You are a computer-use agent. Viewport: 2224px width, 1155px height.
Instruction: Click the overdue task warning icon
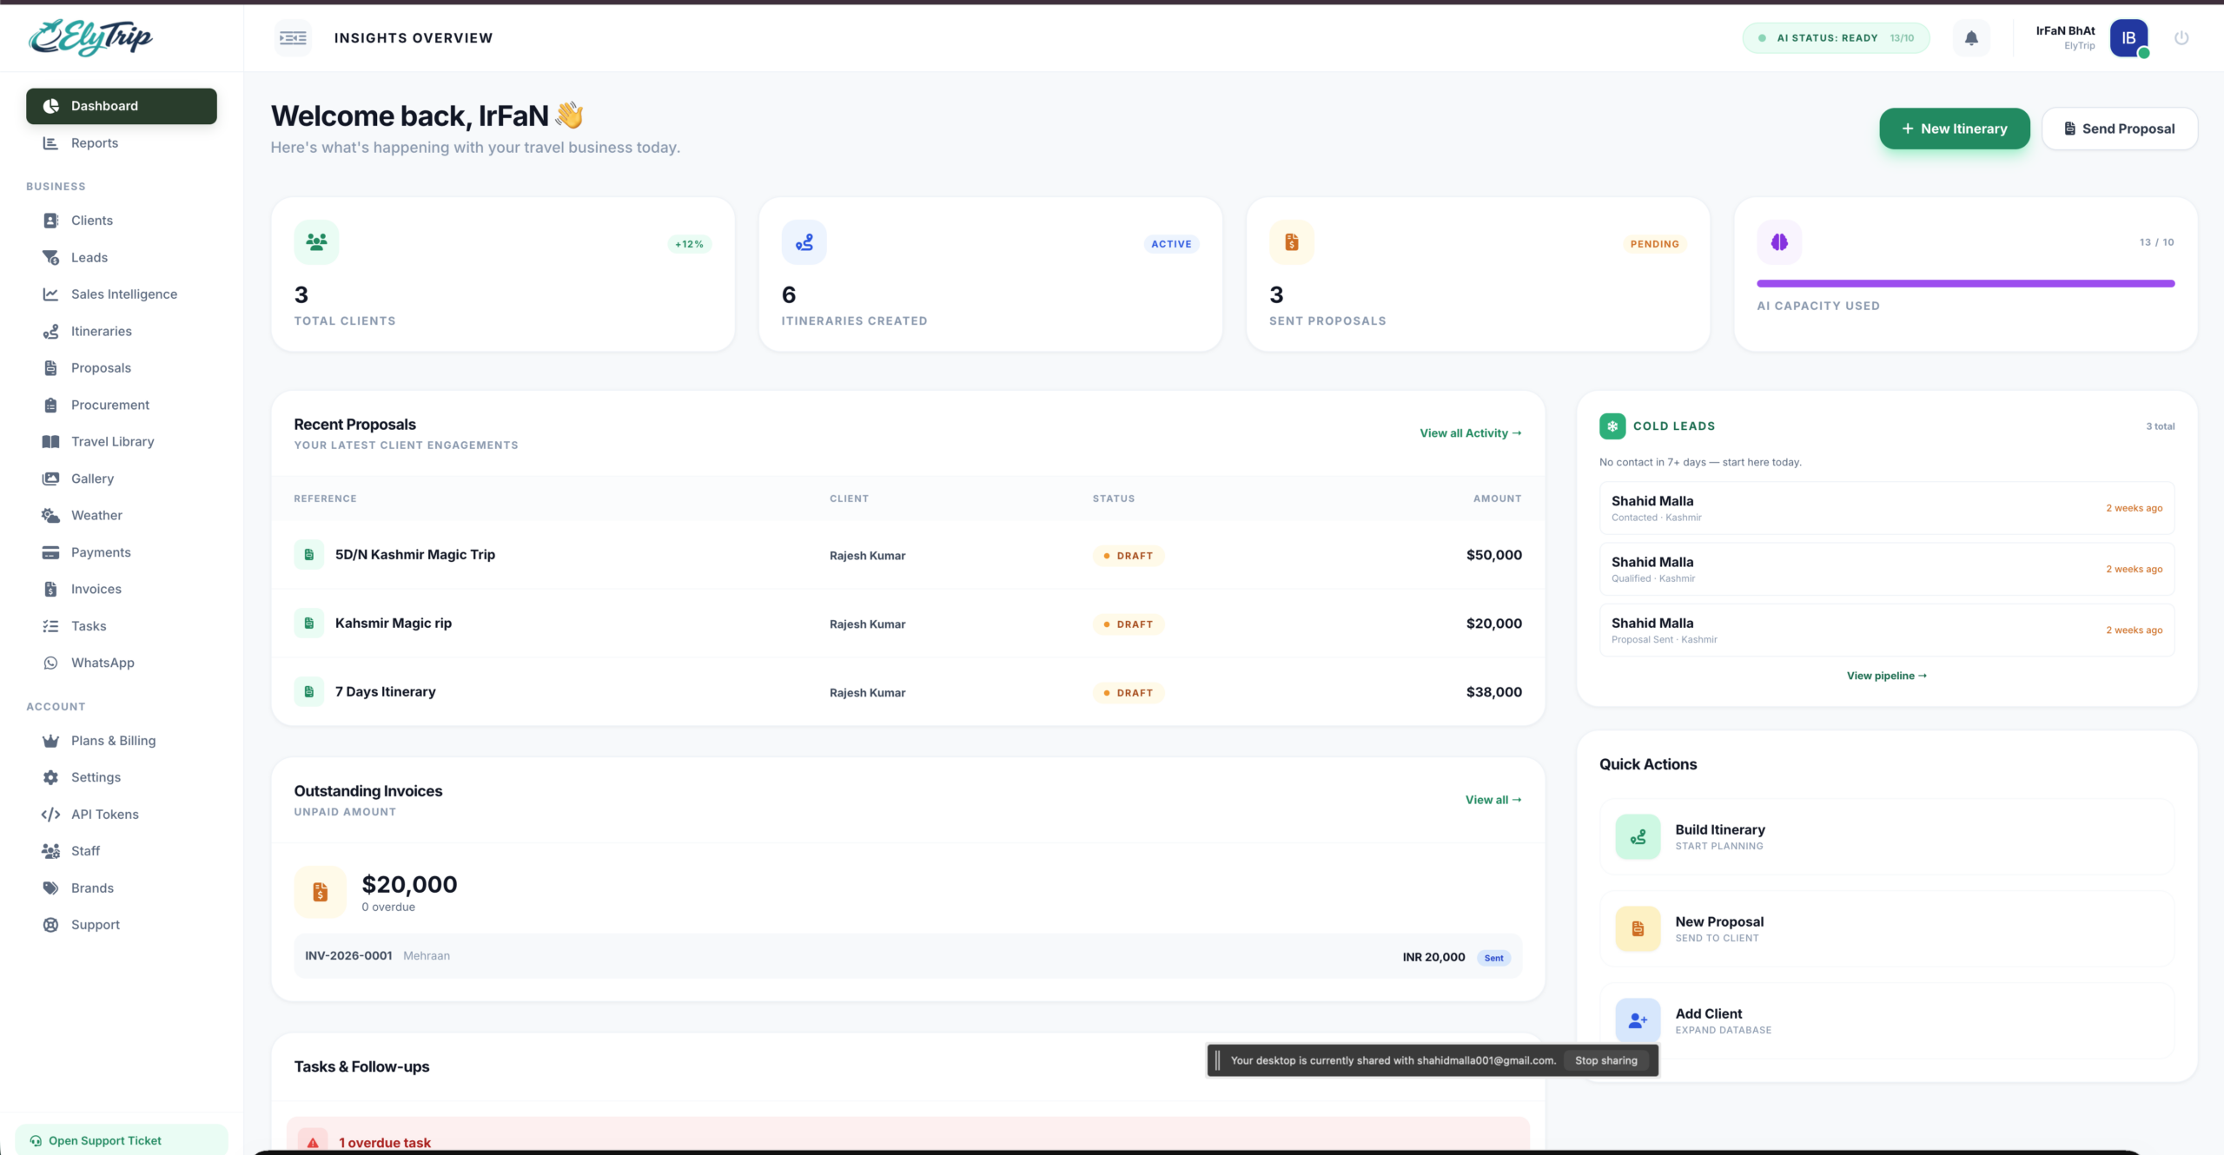pyautogui.click(x=313, y=1142)
